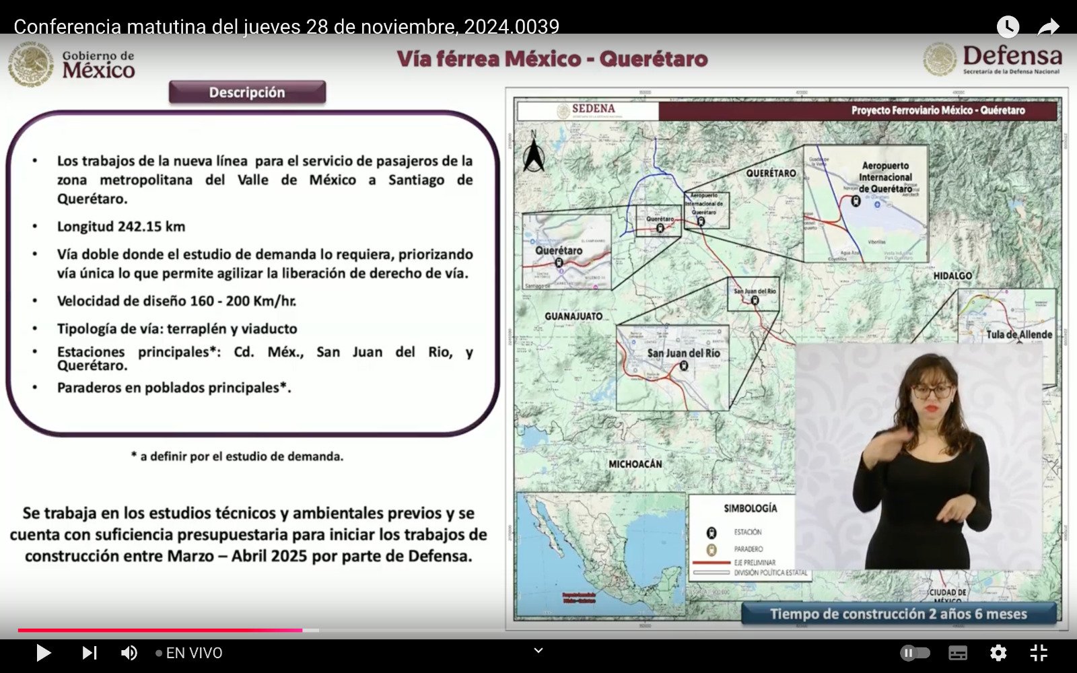The height and width of the screenshot is (673, 1077).
Task: Exit full screen mode
Action: (1039, 653)
